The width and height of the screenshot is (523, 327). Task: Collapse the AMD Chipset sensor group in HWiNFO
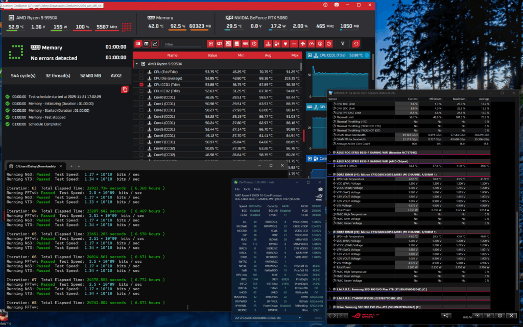330,161
